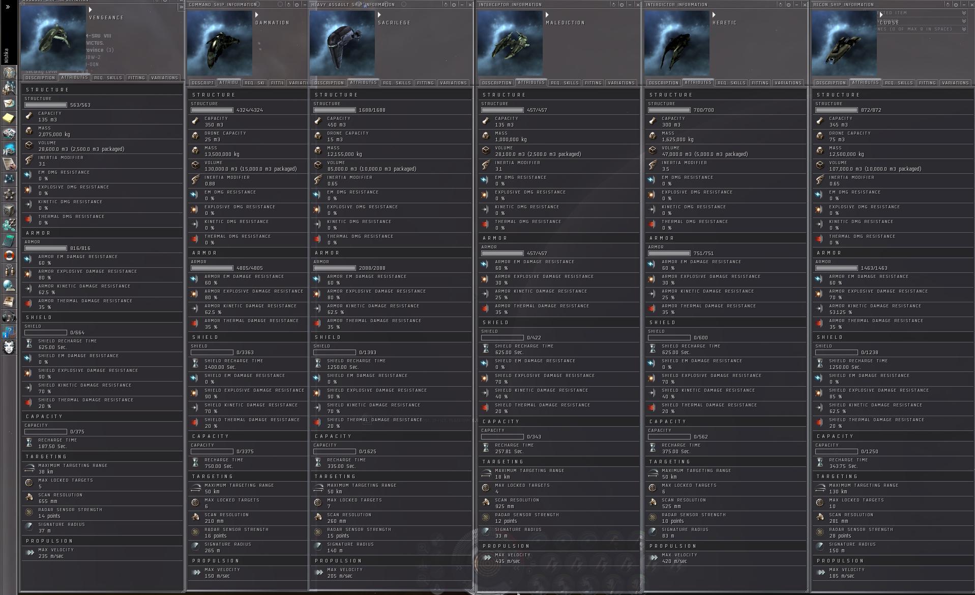Open Description tab in Damnation window
Viewport: 975px width, 595px height.
click(x=202, y=83)
